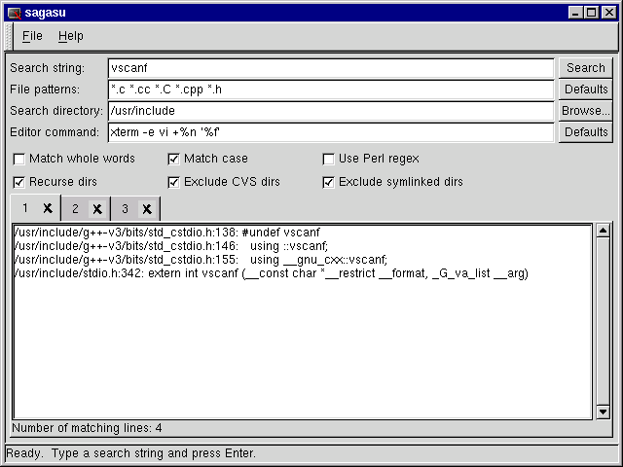The image size is (623, 467).
Task: Close results tab 1 with its X
Action: pos(48,209)
